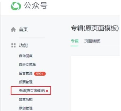Click the empty white content panel

pyautogui.click(x=95, y=83)
